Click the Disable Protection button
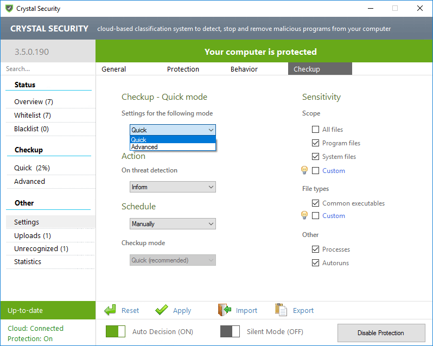 click(381, 333)
